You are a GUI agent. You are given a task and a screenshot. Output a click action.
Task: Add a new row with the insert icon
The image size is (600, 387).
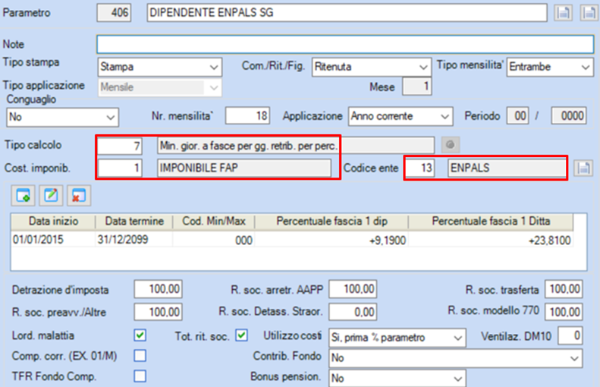click(x=24, y=195)
